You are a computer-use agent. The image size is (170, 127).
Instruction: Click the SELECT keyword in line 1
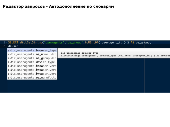click(x=13, y=42)
